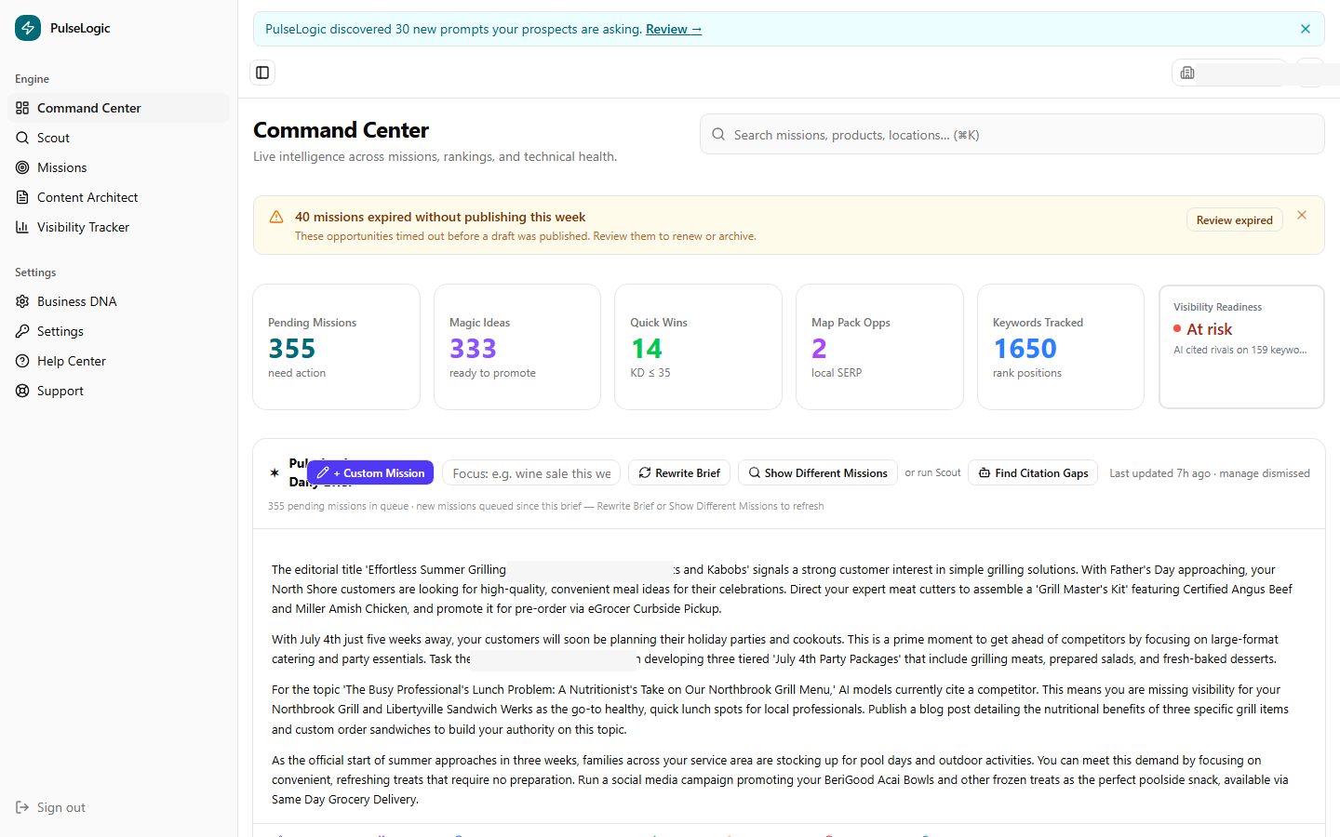Click the Review expired button
The image size is (1340, 837).
coord(1235,219)
